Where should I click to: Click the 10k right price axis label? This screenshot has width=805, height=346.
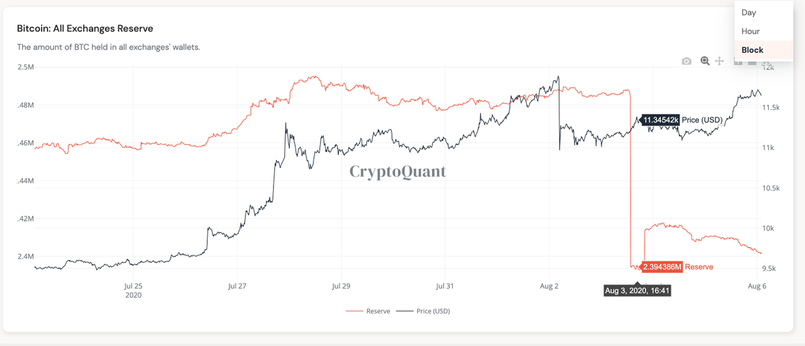click(768, 228)
